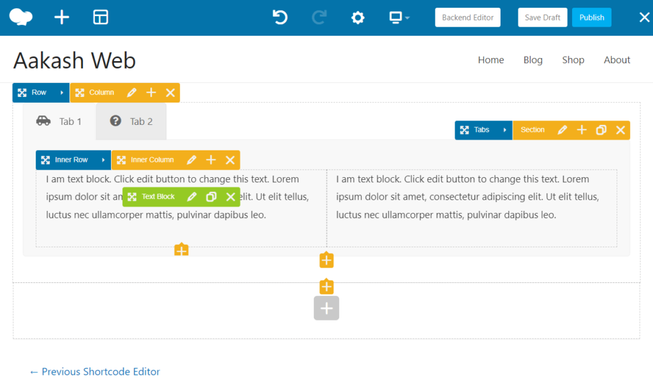Screen dimensions: 653x385
Task: Edit the Section settings pencil
Action: coord(562,129)
